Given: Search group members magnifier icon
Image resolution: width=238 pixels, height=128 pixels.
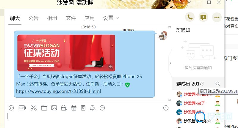Looking at the screenshot, I should tap(217, 84).
